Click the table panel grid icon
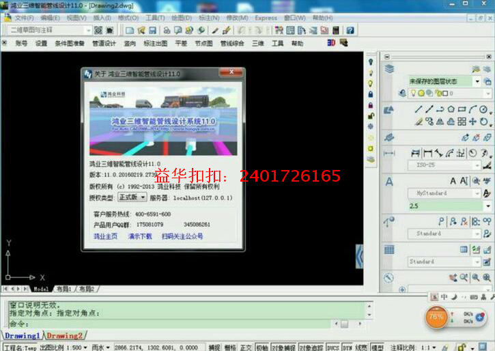Screen dimensions: 495x351 (389, 250)
